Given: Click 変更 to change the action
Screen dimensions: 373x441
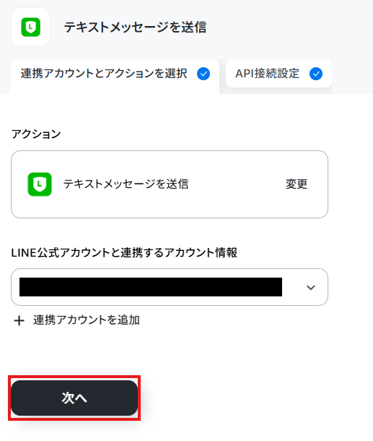Looking at the screenshot, I should click(297, 184).
